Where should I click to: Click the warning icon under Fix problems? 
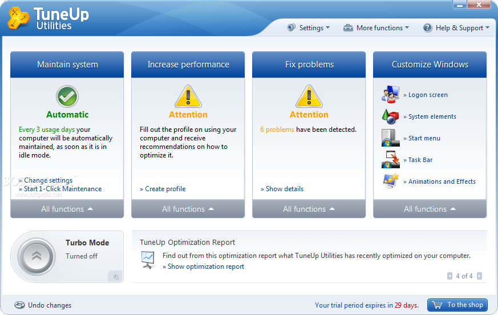(x=309, y=96)
